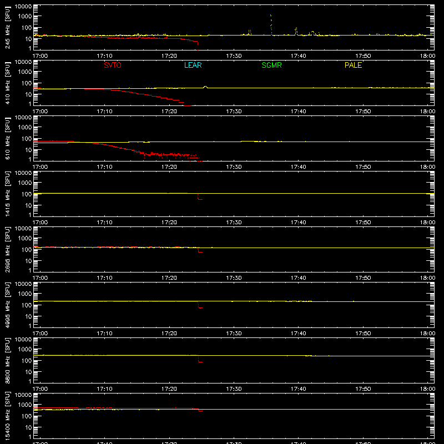Select the 2695 MHz [SFU] axis title
The image size is (444, 444).
(x=7, y=249)
